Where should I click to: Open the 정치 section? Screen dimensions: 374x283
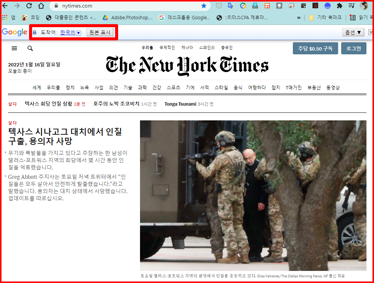tap(70, 88)
